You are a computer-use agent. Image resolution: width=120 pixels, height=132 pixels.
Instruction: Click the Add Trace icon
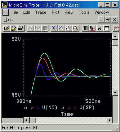(116, 28)
